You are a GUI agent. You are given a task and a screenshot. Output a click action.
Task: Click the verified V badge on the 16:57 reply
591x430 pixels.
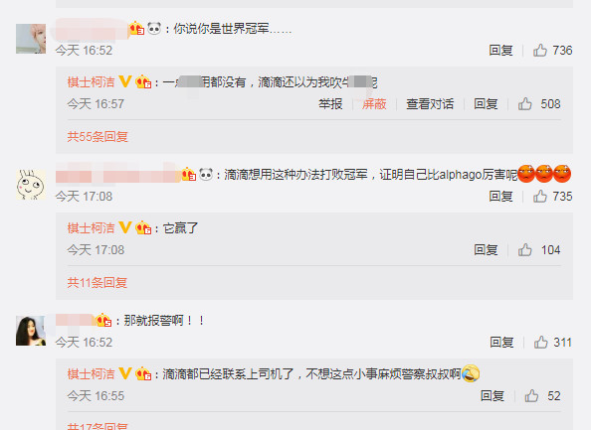coord(125,81)
